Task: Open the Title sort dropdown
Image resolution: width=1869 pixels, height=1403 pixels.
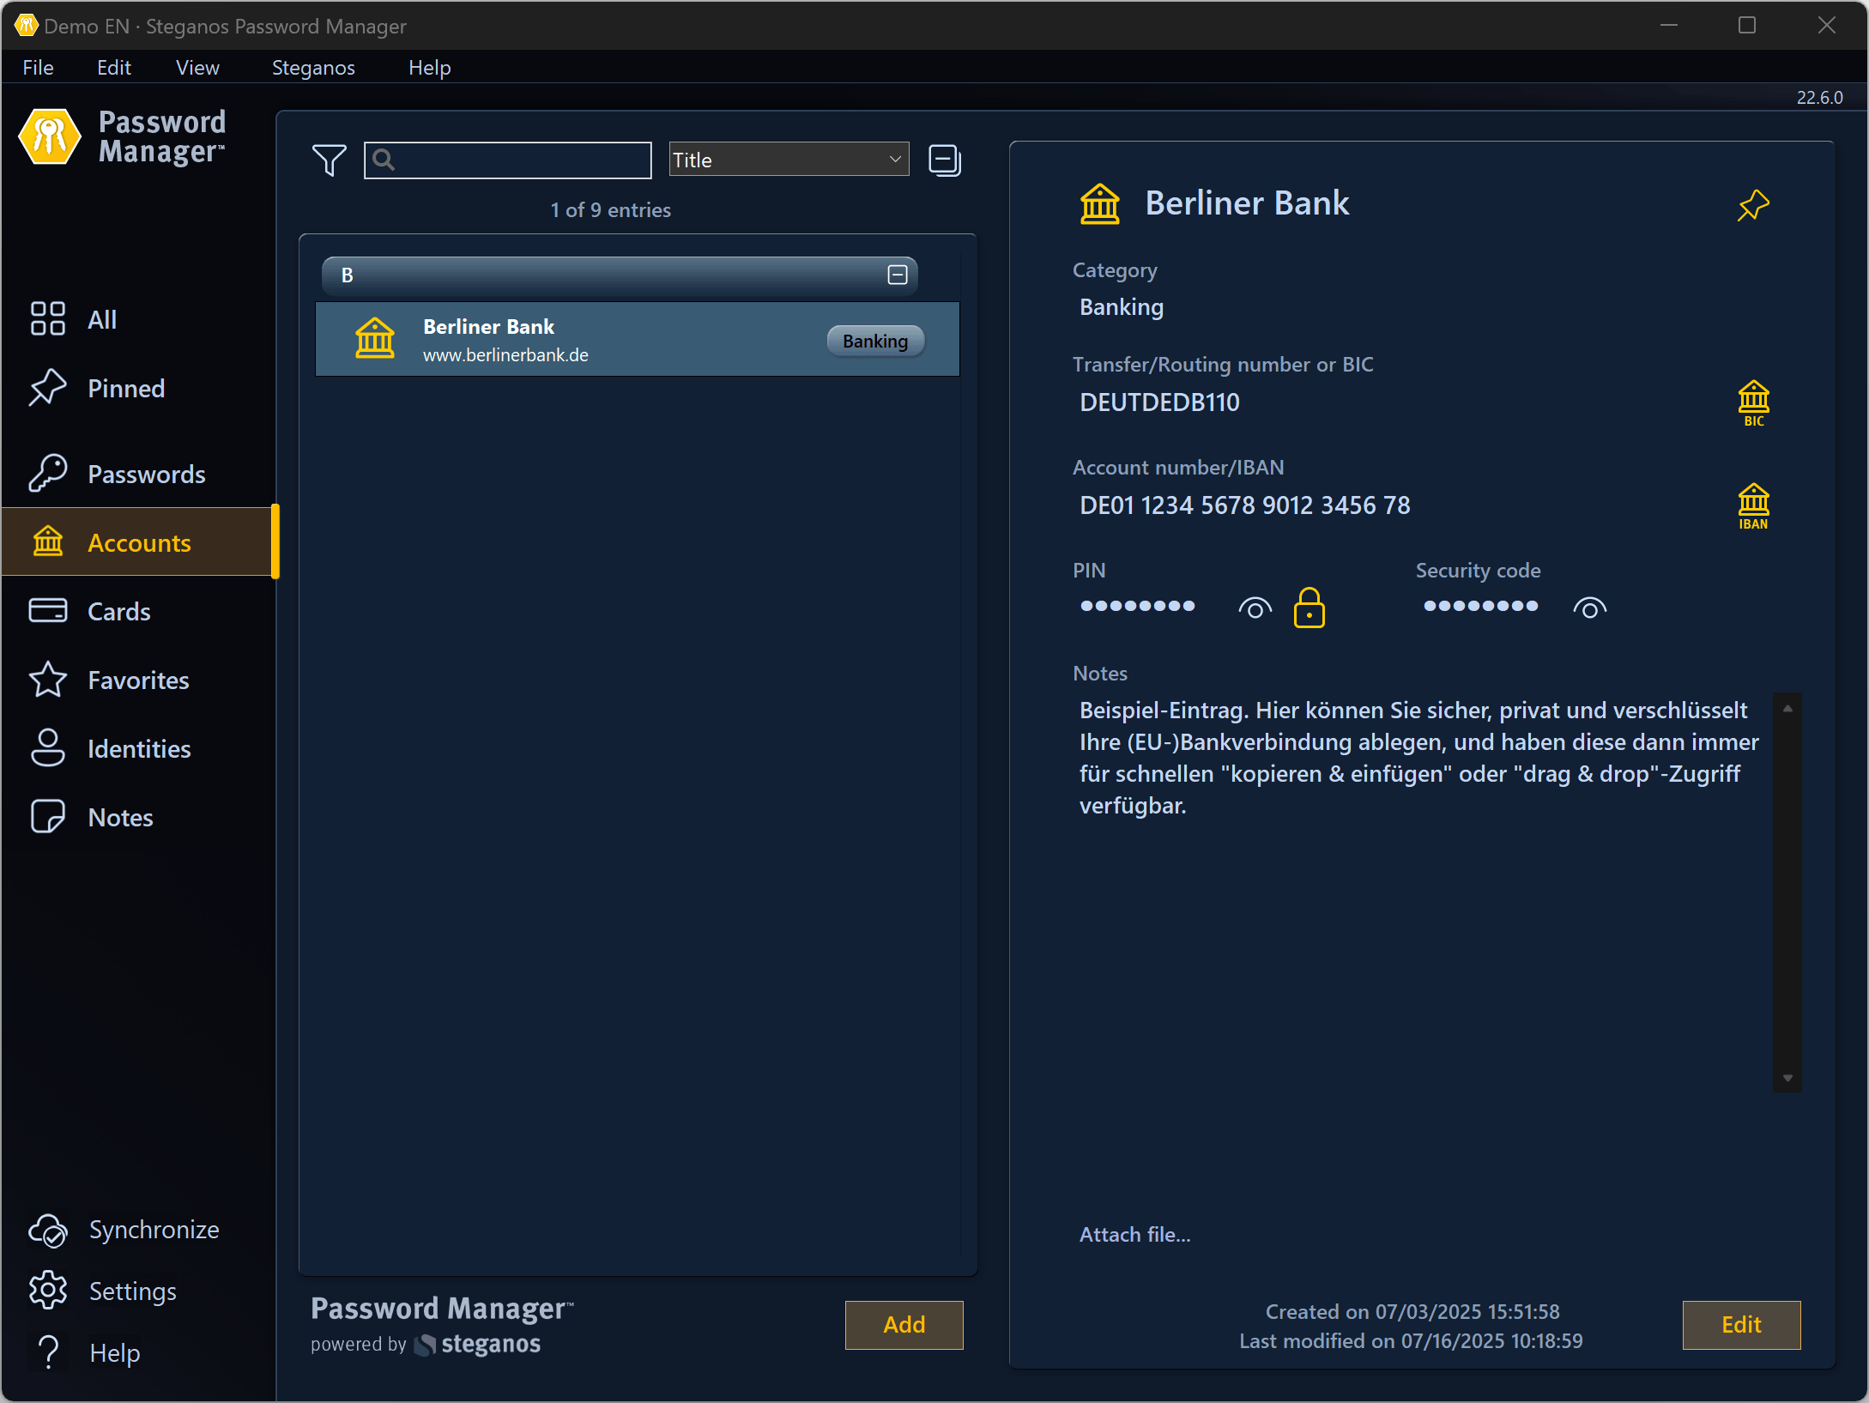Action: coord(788,159)
